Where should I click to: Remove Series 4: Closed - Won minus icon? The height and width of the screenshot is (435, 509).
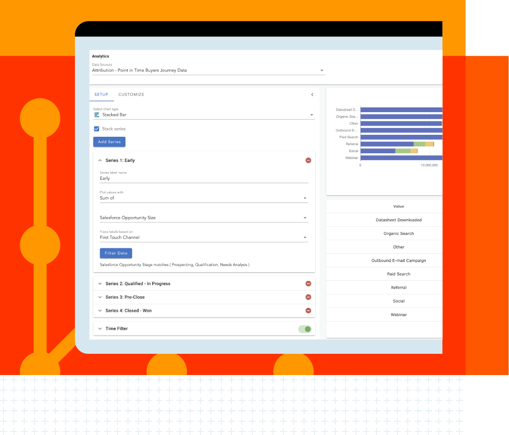(x=308, y=311)
